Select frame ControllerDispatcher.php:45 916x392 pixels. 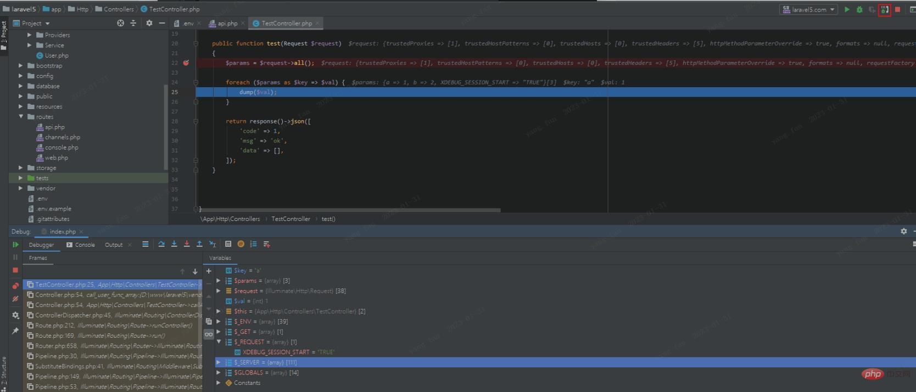114,315
